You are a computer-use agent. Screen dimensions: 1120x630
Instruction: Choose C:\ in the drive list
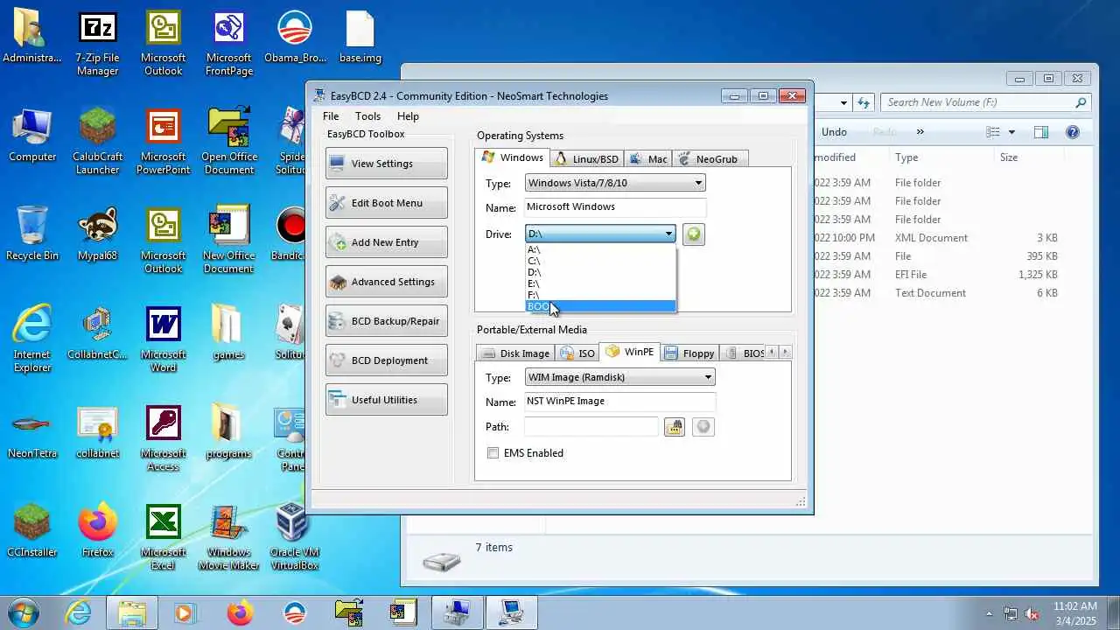(x=600, y=261)
